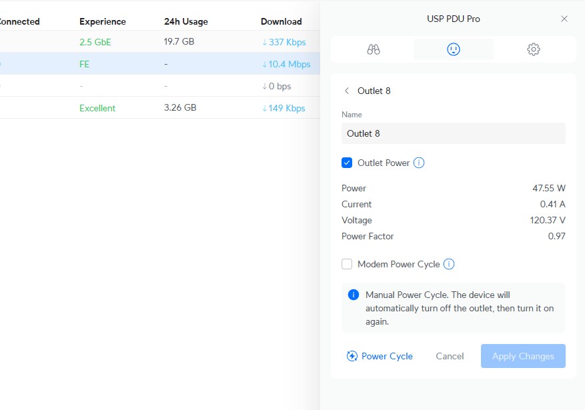The height and width of the screenshot is (410, 585).
Task: Click the Apply Changes button
Action: click(523, 356)
